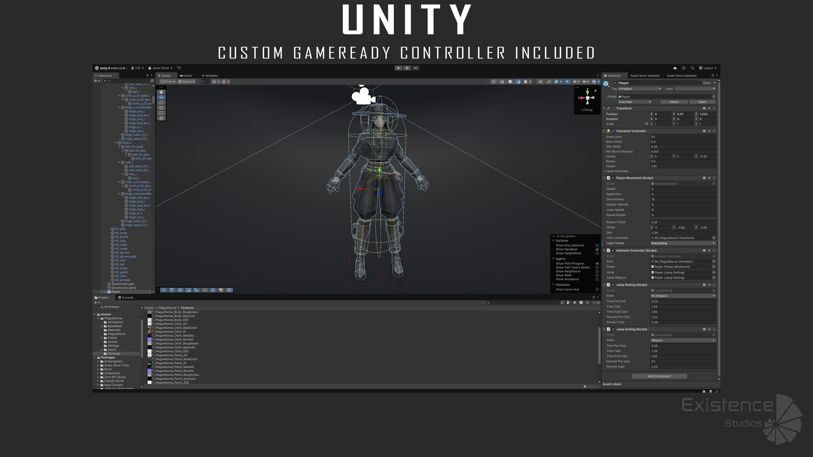813x457 pixels.
Task: Click the Slope Limit value field
Action: (x=683, y=137)
